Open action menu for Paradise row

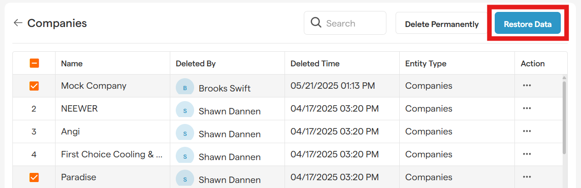[527, 177]
